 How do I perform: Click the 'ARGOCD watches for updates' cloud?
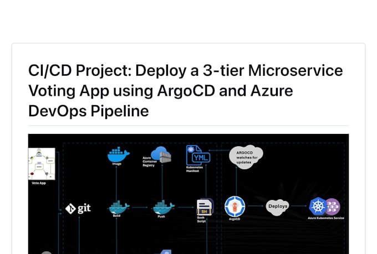[x=246, y=157]
